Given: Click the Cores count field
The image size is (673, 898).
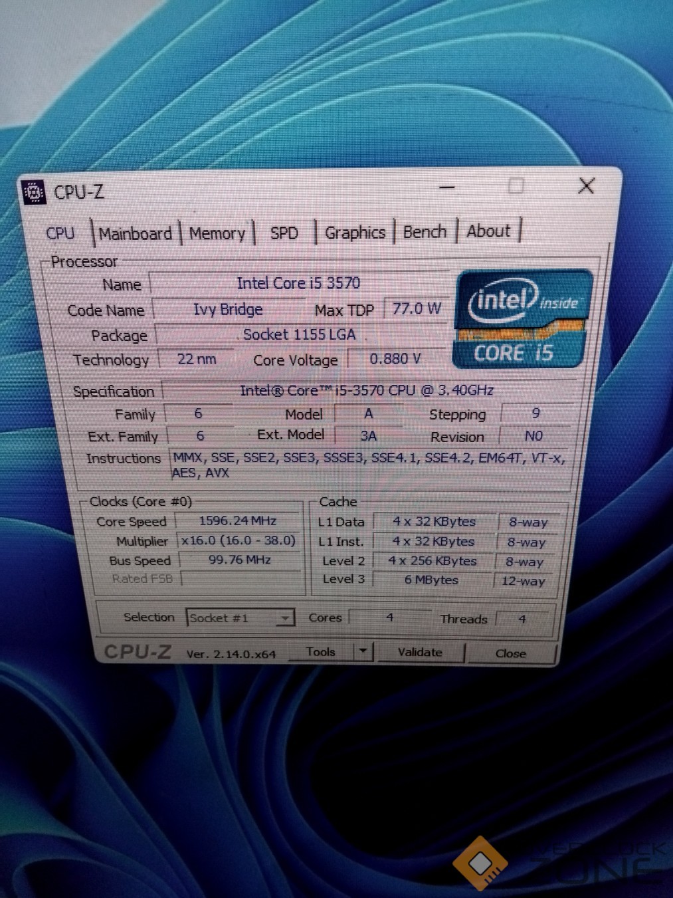Looking at the screenshot, I should [389, 617].
